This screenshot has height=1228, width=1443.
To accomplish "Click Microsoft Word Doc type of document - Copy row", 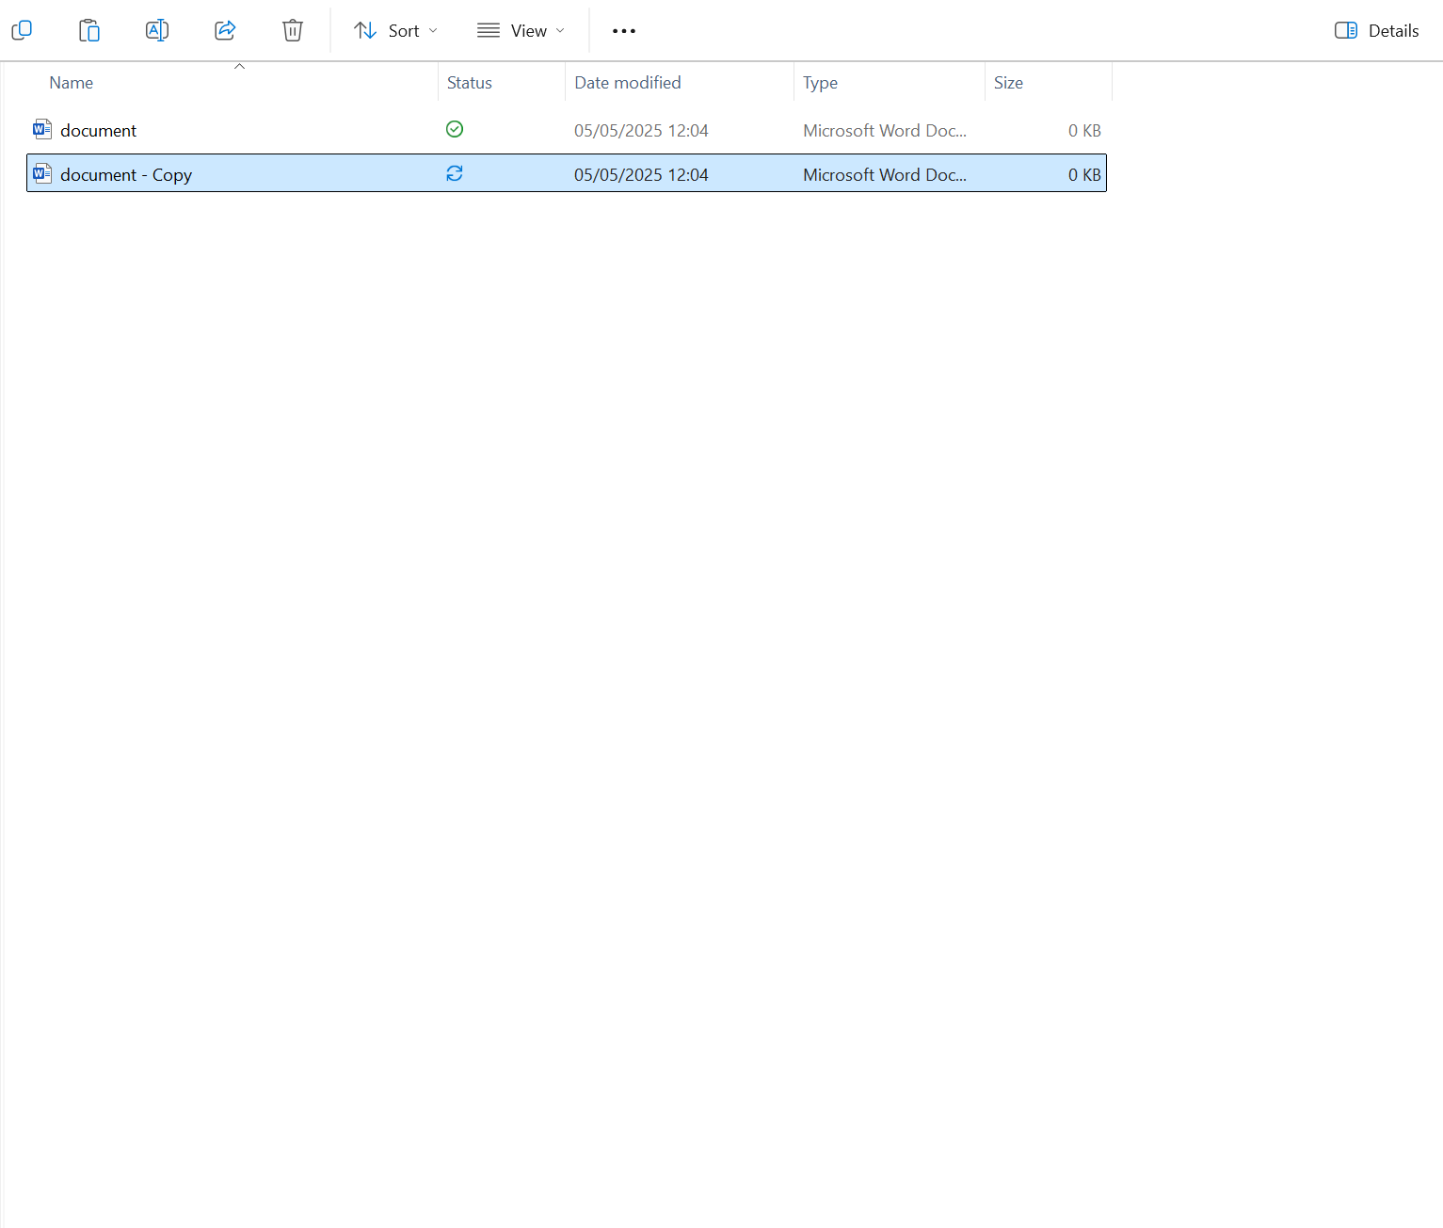I will [x=885, y=174].
